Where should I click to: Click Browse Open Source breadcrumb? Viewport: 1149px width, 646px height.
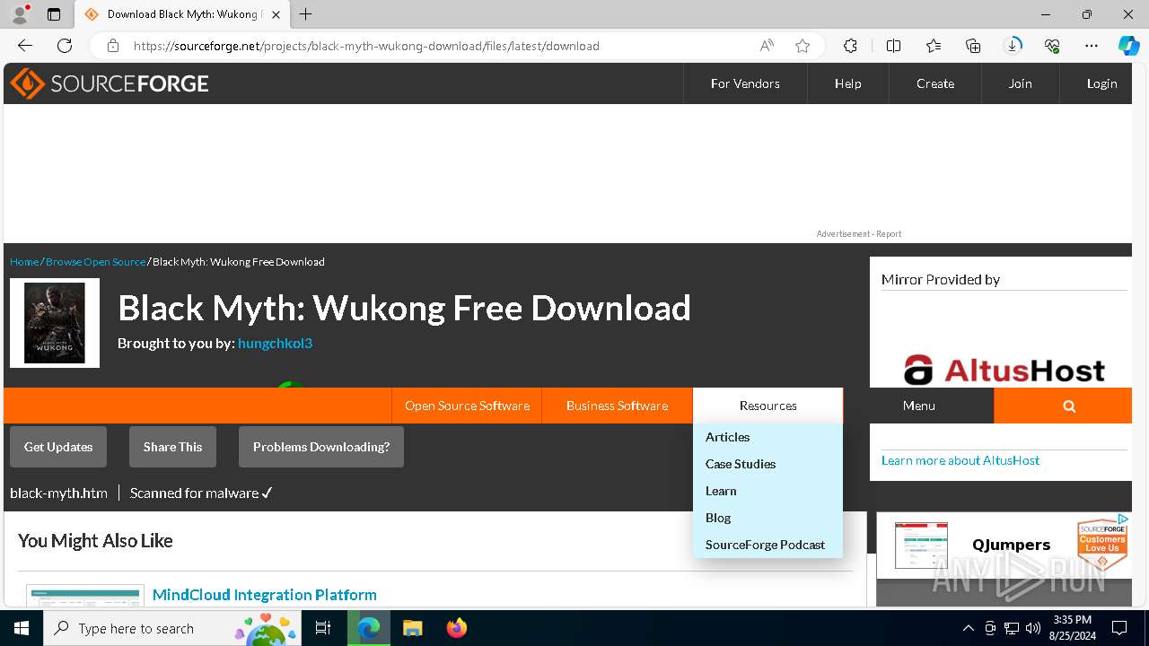(95, 262)
